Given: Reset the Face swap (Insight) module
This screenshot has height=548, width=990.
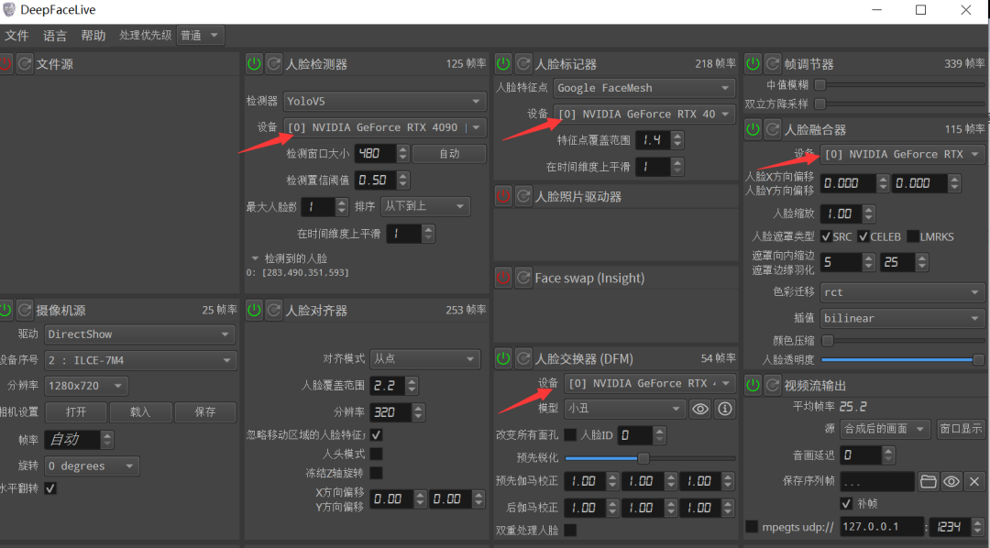Looking at the screenshot, I should pos(523,278).
